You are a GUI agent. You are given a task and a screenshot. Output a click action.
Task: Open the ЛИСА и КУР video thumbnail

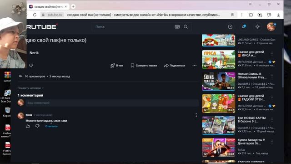click(x=219, y=59)
